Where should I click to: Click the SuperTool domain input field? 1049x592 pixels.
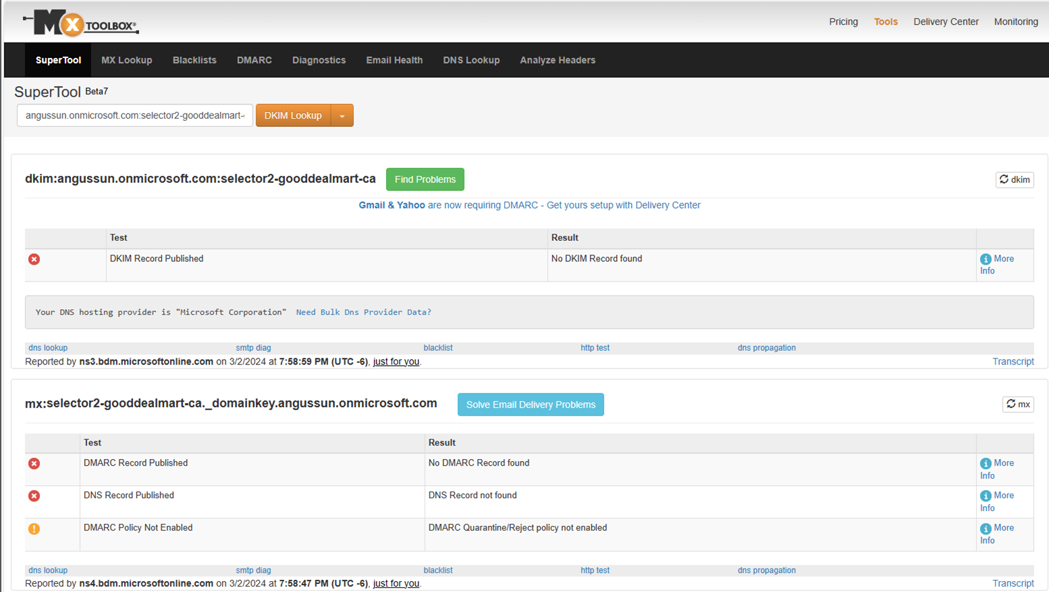(x=135, y=115)
